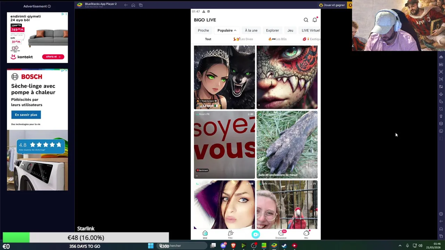Select the Les BGs filter category
The width and height of the screenshot is (445, 250).
tap(277, 39)
